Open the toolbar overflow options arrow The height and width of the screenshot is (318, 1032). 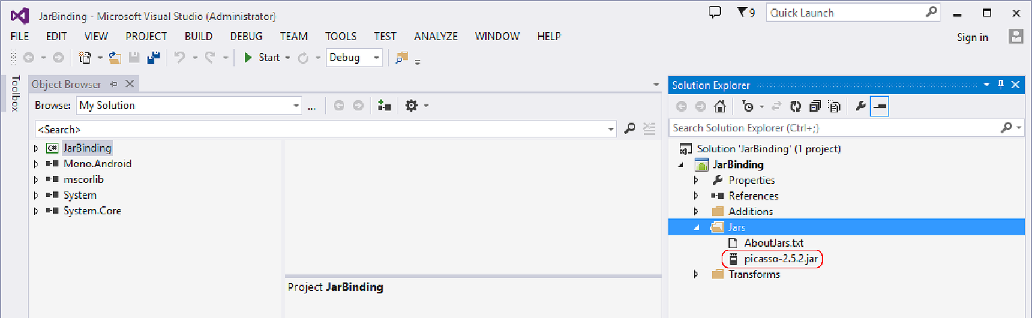(418, 62)
